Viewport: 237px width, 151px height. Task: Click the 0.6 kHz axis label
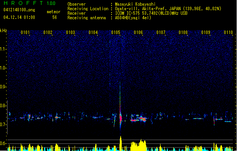click(x=3, y=143)
